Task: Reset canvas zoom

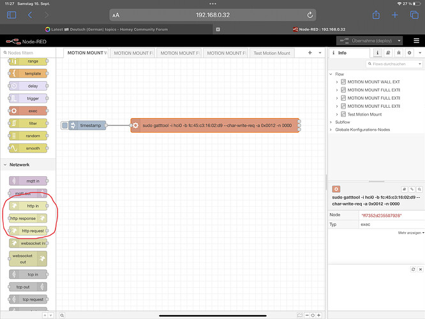Action: coord(313,315)
